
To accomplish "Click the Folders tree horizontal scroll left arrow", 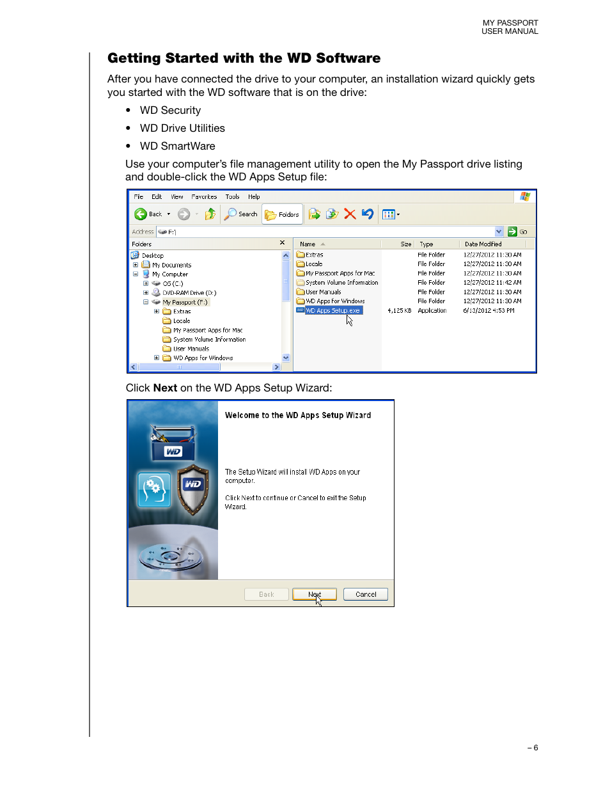I will (x=134, y=367).
